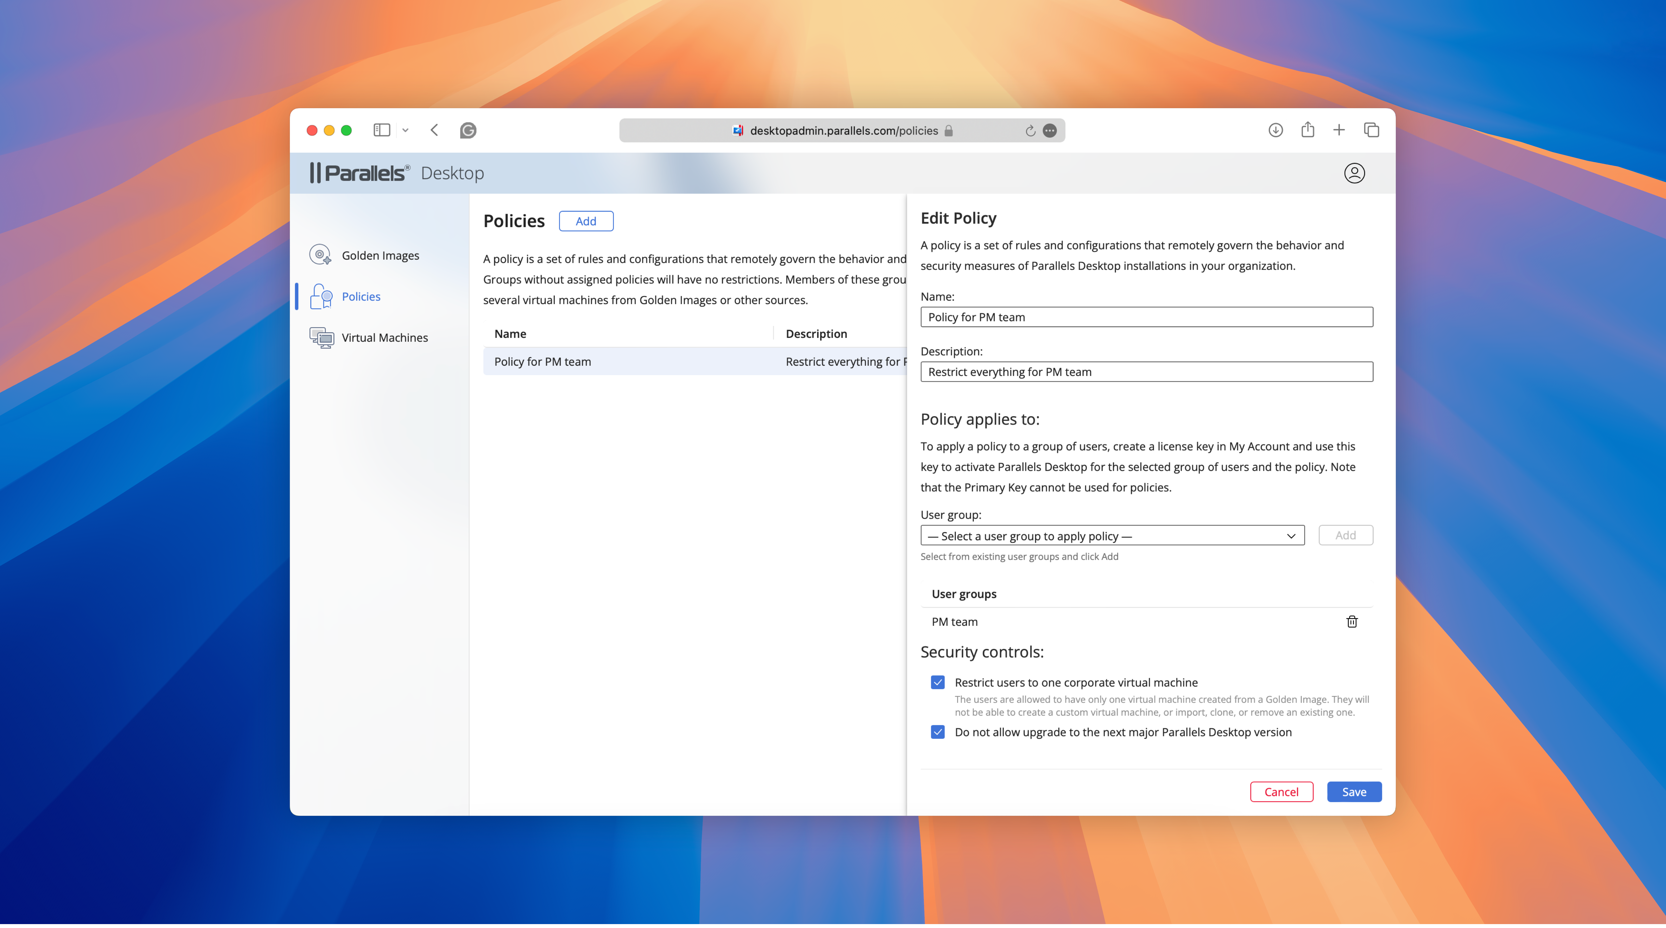Image resolution: width=1666 pixels, height=928 pixels.
Task: Show Safari downloads icon
Action: [x=1275, y=130]
